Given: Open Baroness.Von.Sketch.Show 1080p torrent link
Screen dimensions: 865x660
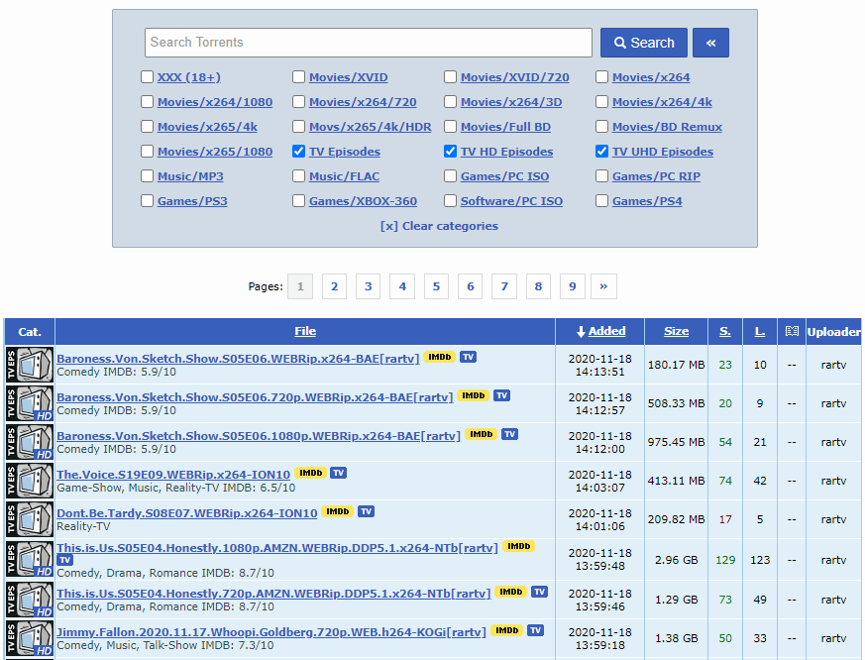Looking at the screenshot, I should pos(259,436).
